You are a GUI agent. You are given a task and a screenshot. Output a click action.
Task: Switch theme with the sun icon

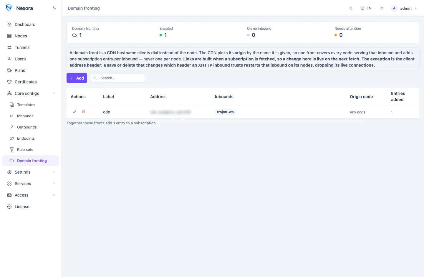click(x=382, y=8)
